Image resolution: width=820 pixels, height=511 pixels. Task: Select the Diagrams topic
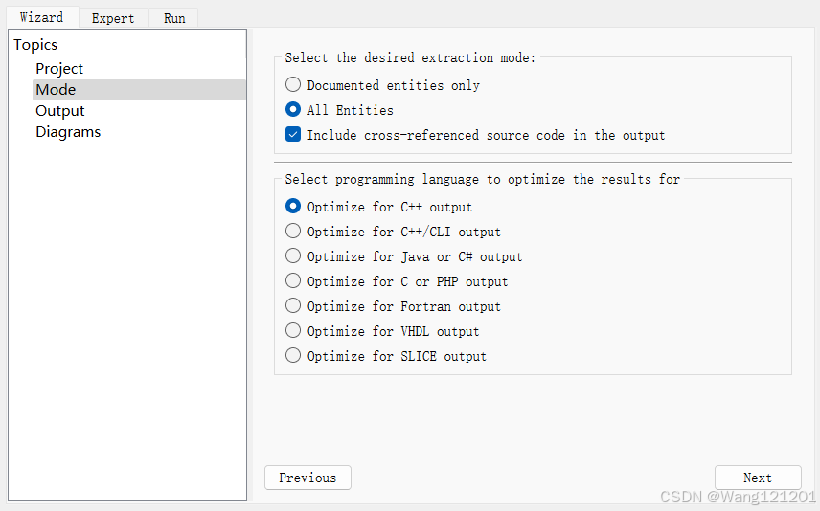(x=68, y=132)
